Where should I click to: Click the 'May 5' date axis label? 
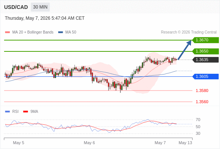[x=19, y=143]
